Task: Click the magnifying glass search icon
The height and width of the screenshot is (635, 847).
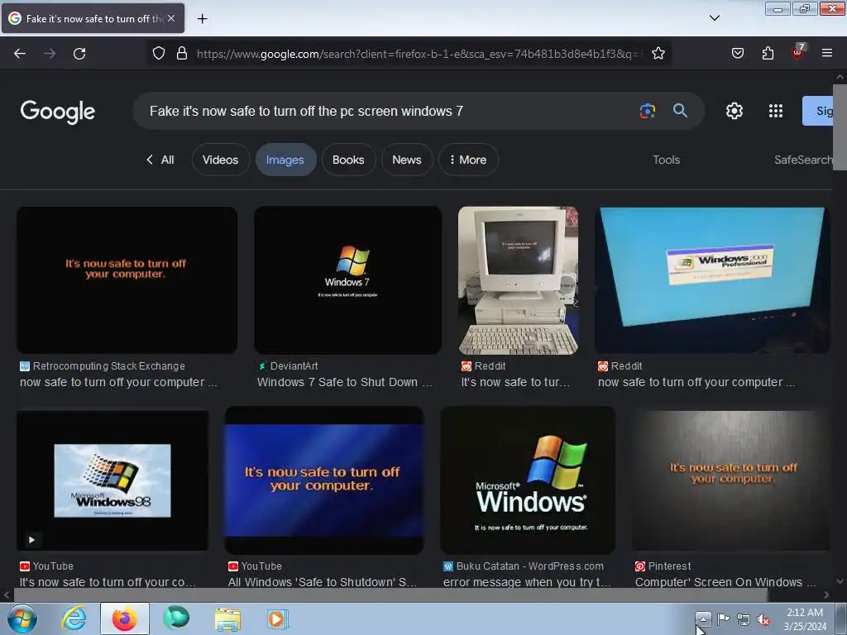Action: [680, 111]
